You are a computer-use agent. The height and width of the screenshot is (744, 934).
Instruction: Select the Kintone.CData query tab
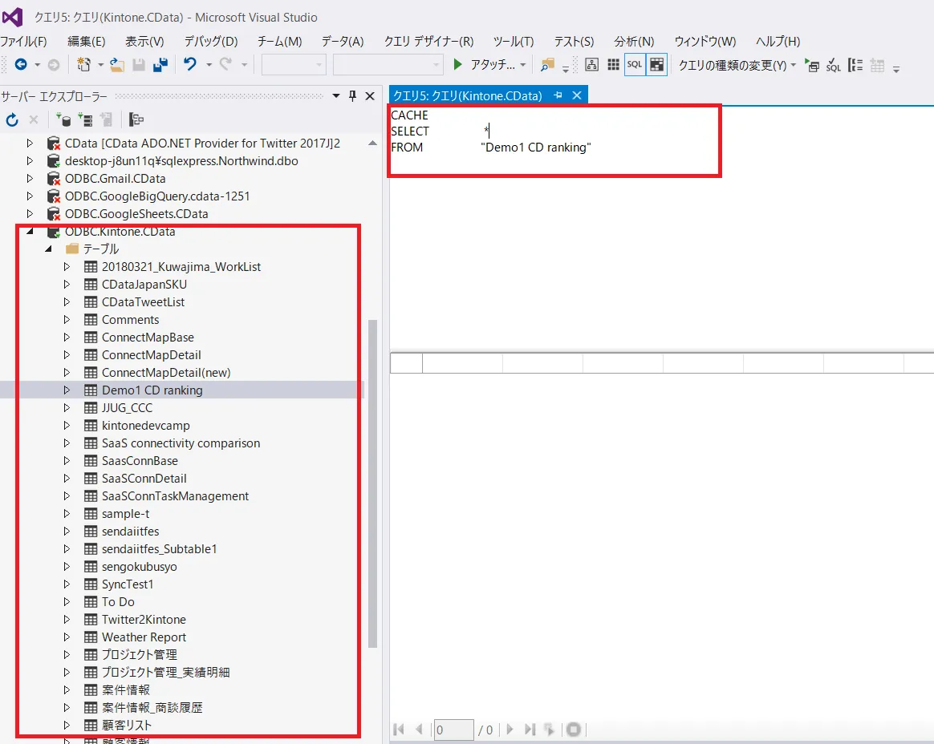pos(467,95)
